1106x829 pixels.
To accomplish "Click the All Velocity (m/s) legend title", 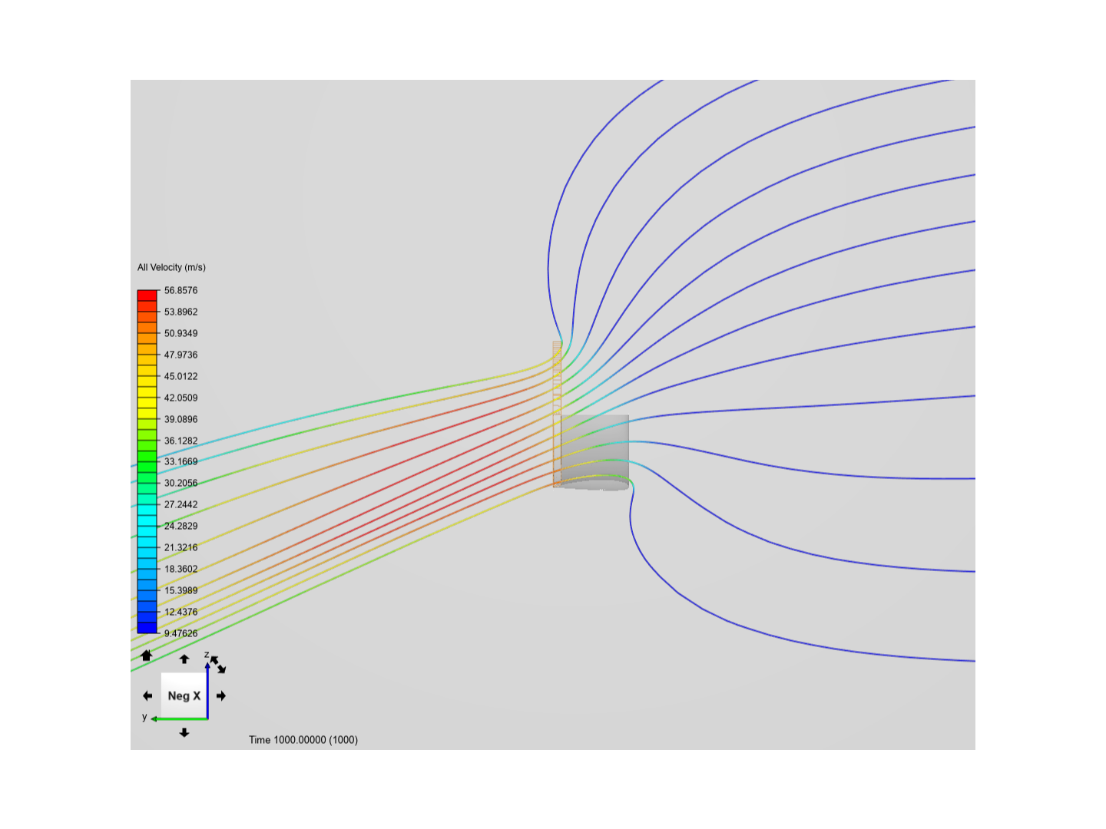I will coord(171,267).
